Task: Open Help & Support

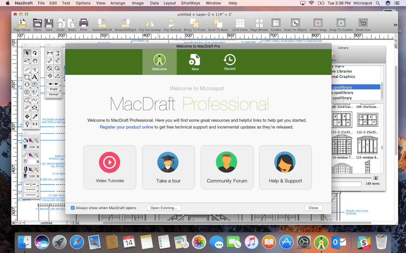Action: pos(285,167)
